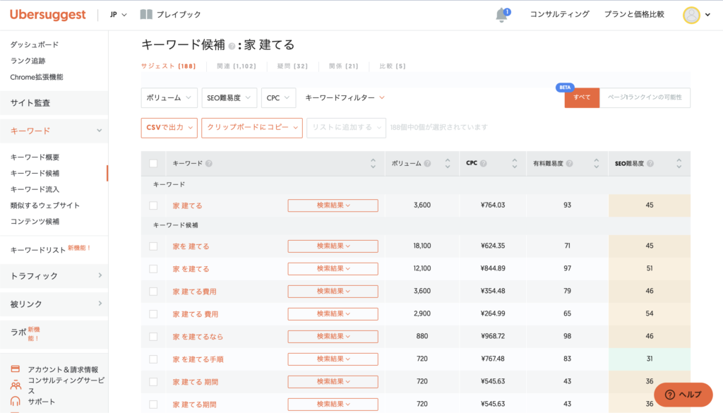Switch to the 関係 (21) tab
The image size is (723, 413).
point(344,66)
